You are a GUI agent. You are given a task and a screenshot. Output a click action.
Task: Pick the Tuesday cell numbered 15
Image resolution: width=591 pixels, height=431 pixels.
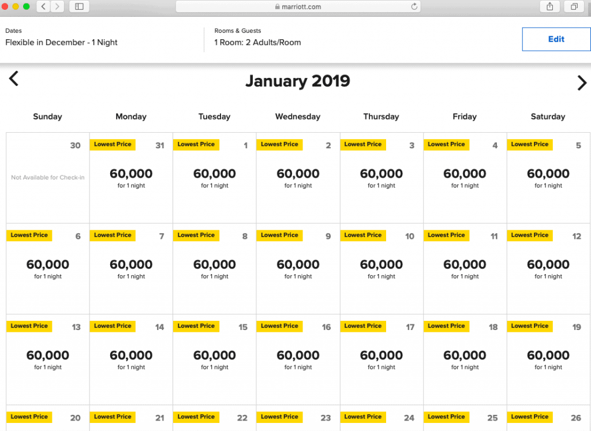[x=215, y=359]
